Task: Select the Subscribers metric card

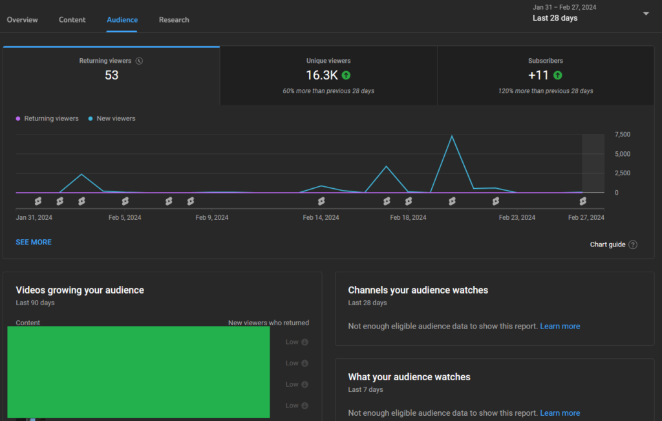Action: click(x=546, y=75)
